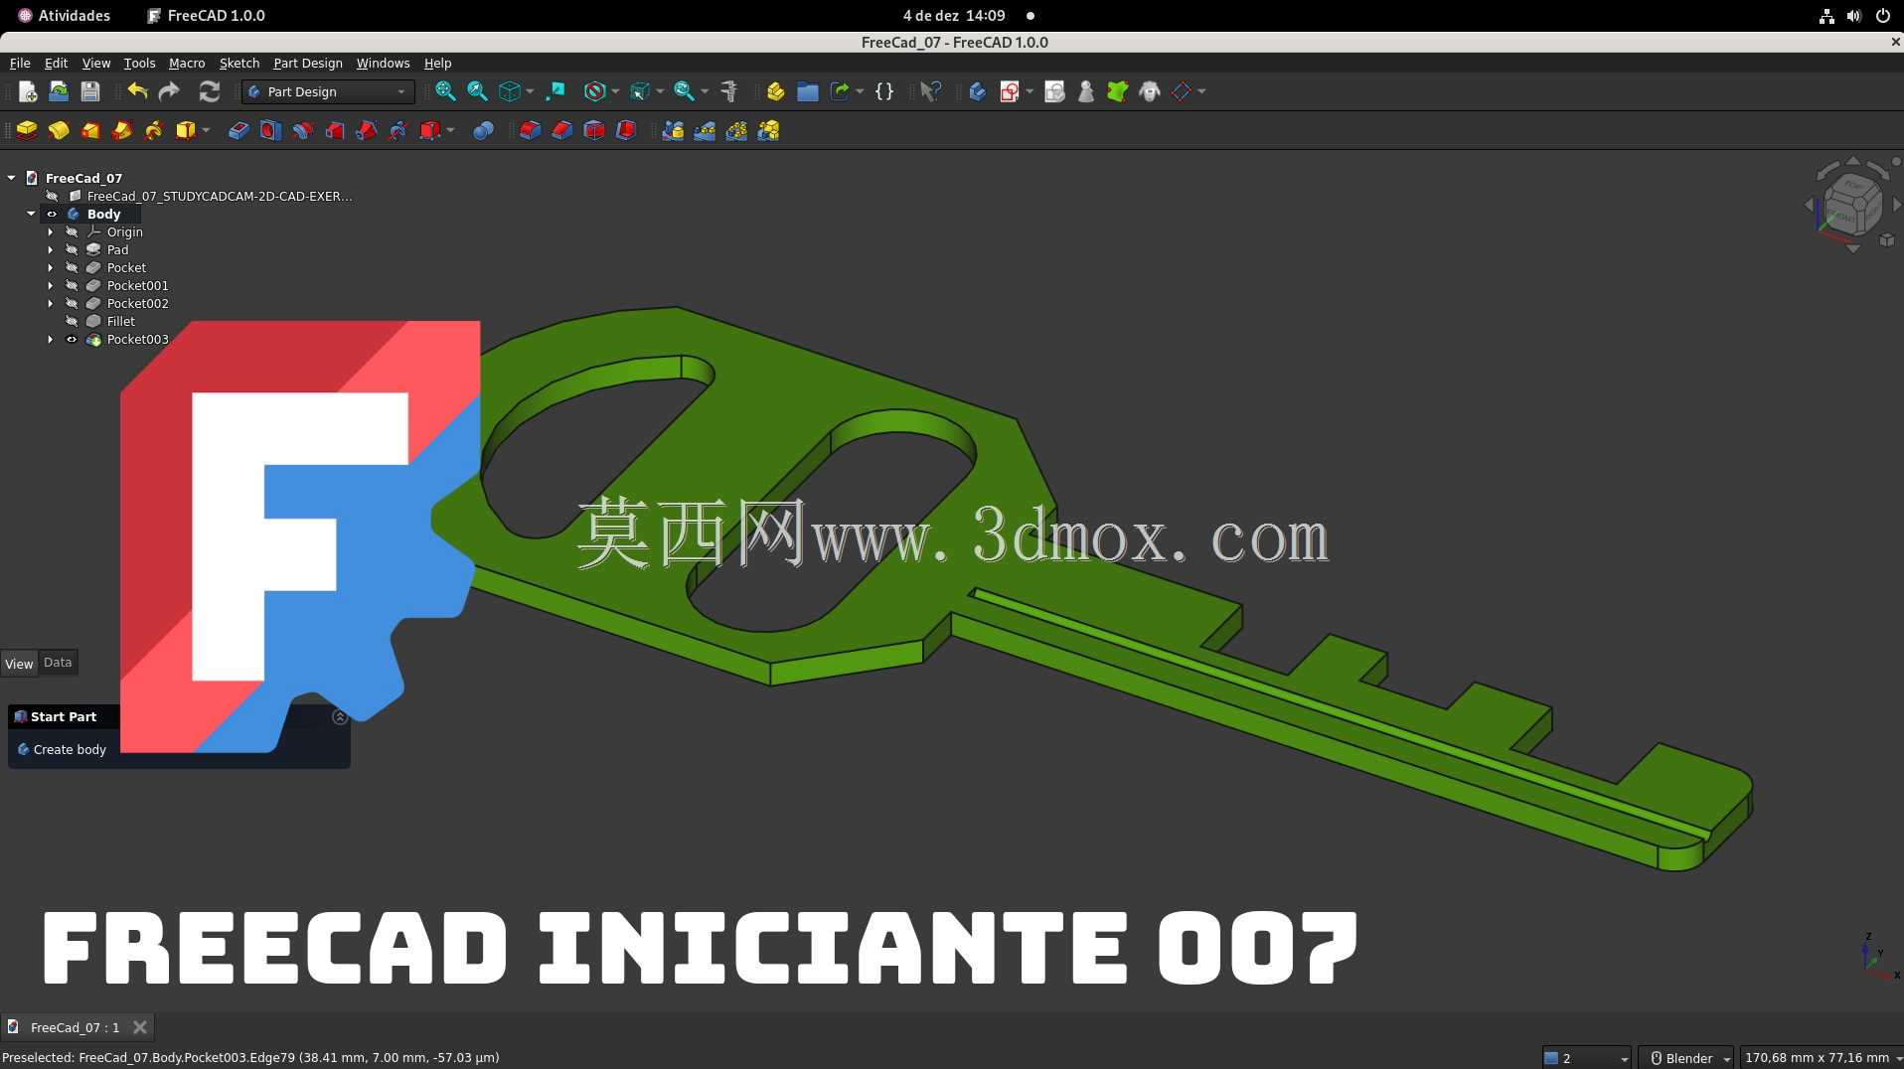Open the Edit menu
The height and width of the screenshot is (1069, 1904).
(56, 63)
